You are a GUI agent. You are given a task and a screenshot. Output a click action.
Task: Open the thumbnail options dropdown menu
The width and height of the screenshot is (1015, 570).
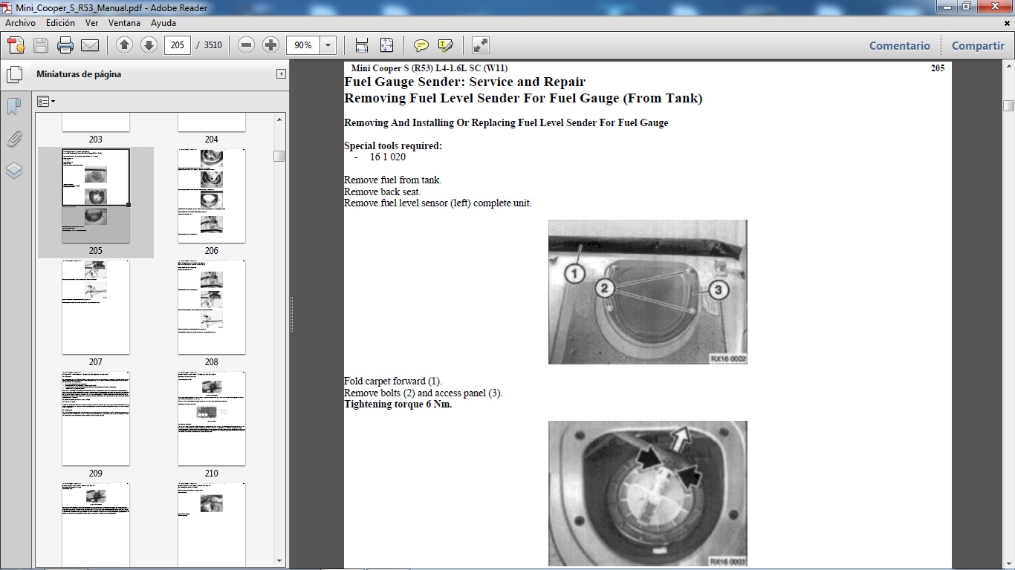click(x=46, y=101)
